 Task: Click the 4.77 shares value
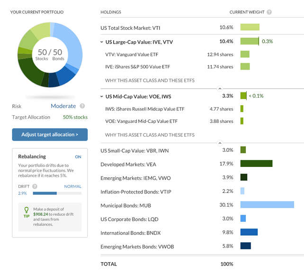click(x=221, y=109)
